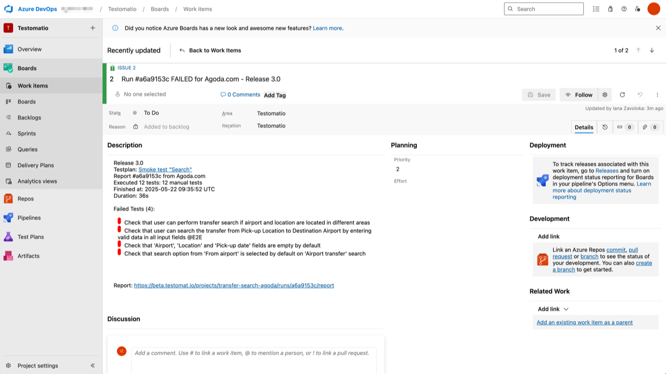Open the work item History tab icon

(x=604, y=127)
